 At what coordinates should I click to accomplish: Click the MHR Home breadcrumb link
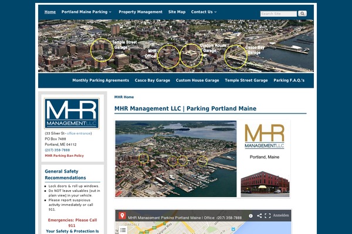point(124,97)
